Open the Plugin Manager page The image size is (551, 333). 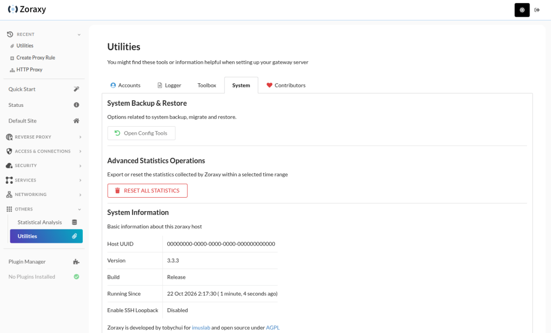44,262
